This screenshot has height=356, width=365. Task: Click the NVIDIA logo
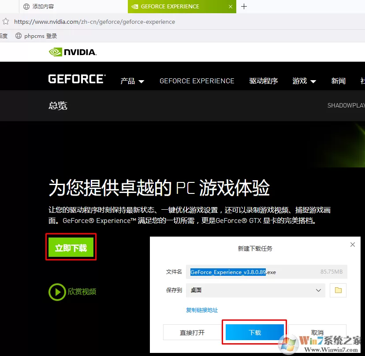[73, 52]
